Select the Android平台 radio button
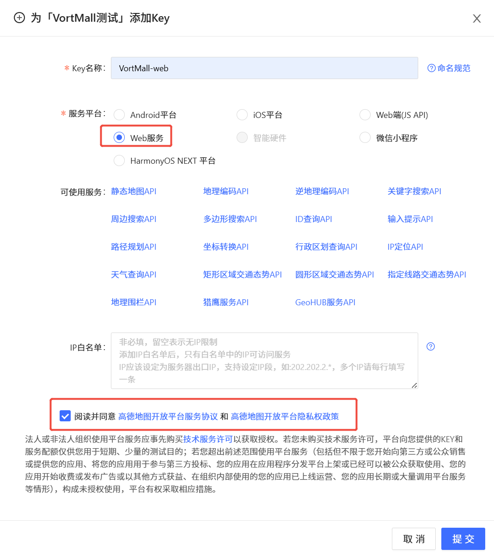The width and height of the screenshot is (494, 555). click(x=119, y=115)
